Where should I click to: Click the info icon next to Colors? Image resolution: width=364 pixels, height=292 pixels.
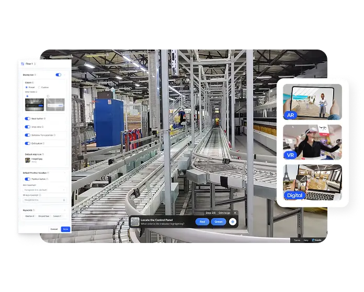pos(33,82)
